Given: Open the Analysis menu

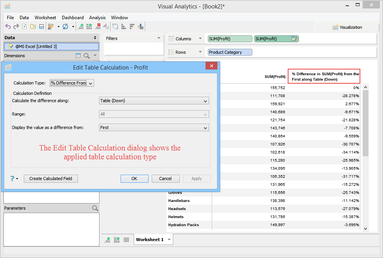Looking at the screenshot, I should point(97,18).
